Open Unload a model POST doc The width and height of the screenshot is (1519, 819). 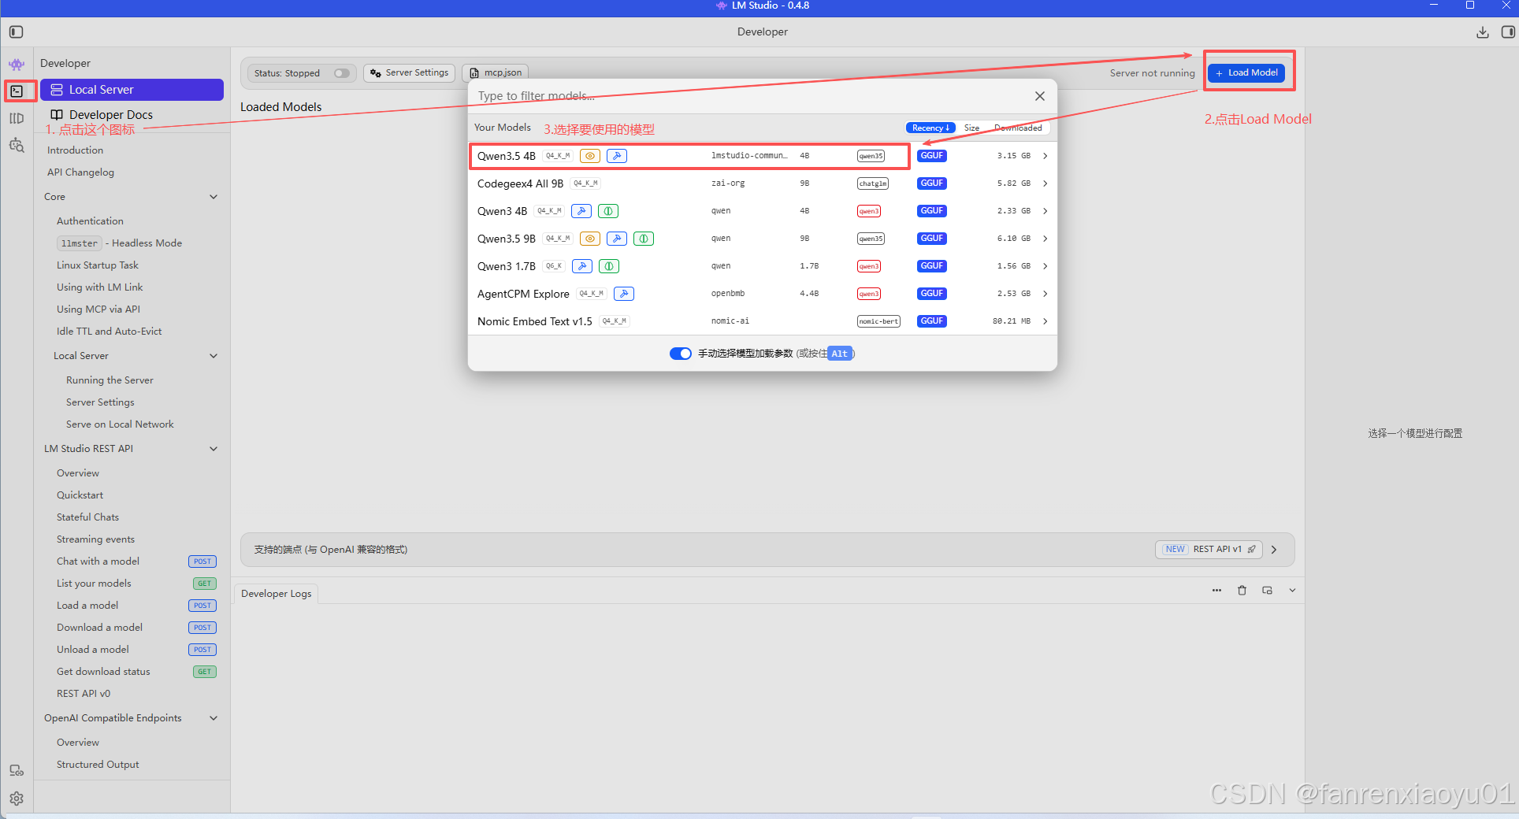pos(136,650)
